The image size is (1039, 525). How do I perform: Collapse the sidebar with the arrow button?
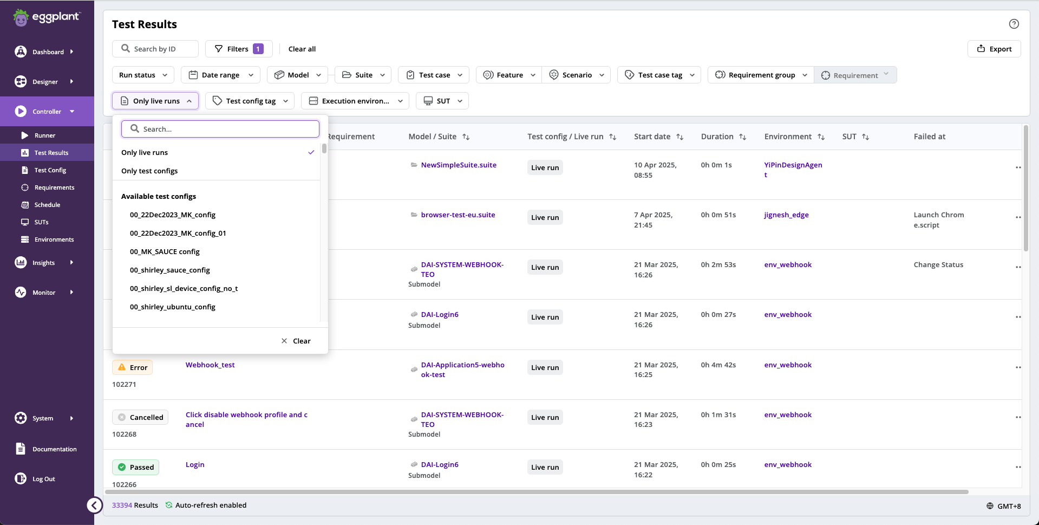point(94,505)
